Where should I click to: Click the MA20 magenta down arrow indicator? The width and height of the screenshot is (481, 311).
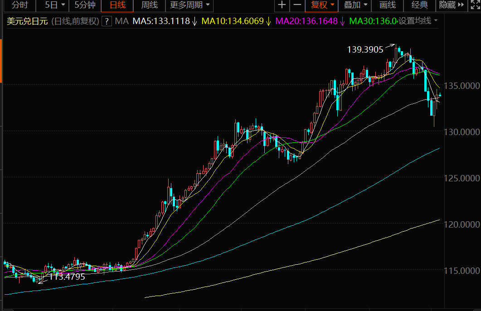(x=342, y=21)
